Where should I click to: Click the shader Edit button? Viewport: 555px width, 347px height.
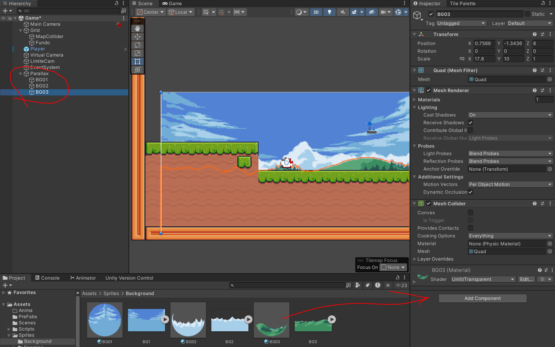[x=526, y=279]
